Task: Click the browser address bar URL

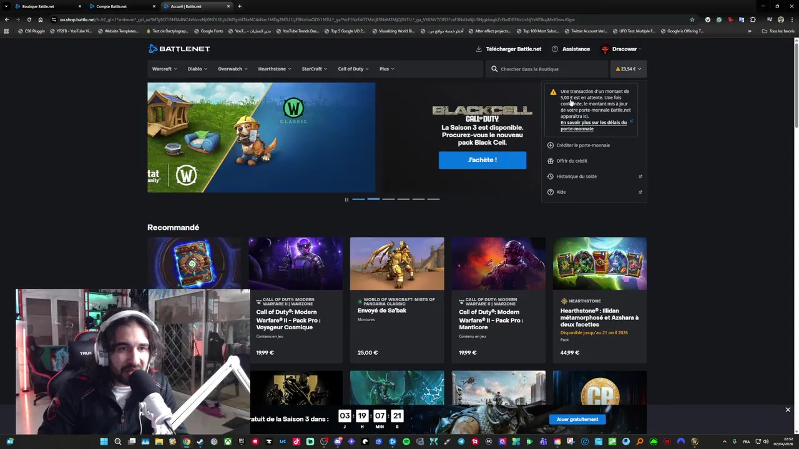Action: point(317,19)
